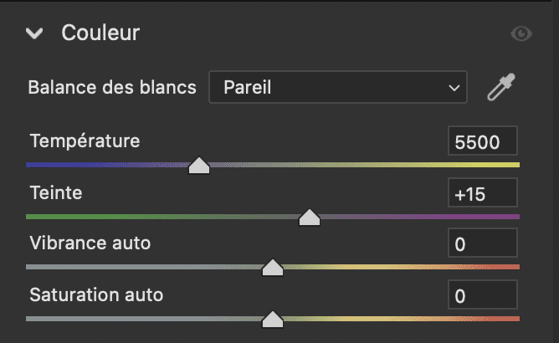Viewport: 559px width, 343px height.
Task: Click the Saturation auto slider handle
Action: pos(272,319)
